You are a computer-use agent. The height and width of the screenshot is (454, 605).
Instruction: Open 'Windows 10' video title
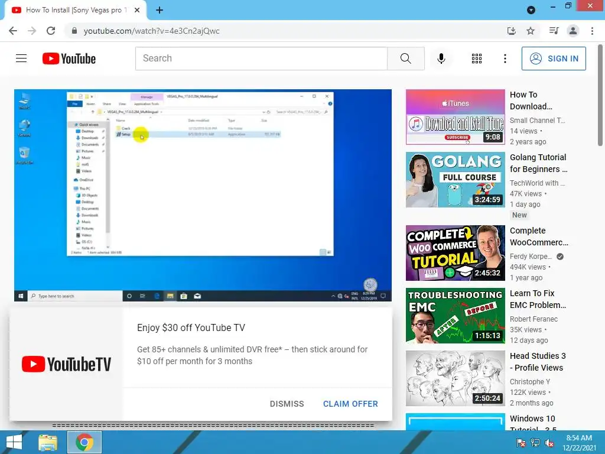tap(533, 422)
